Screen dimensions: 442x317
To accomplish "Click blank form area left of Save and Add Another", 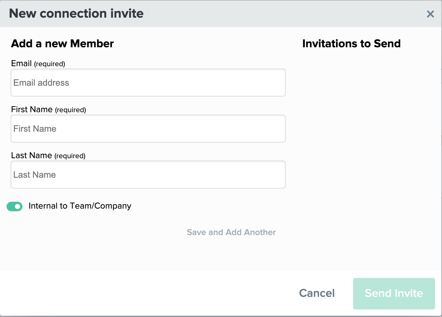I will 95,232.
